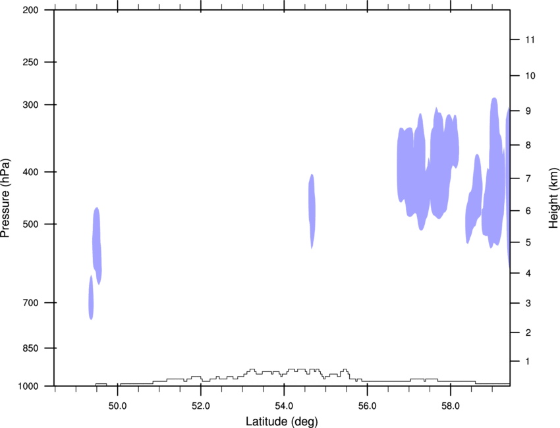Click the 11 km height label
This screenshot has width=560, height=428.
530,40
